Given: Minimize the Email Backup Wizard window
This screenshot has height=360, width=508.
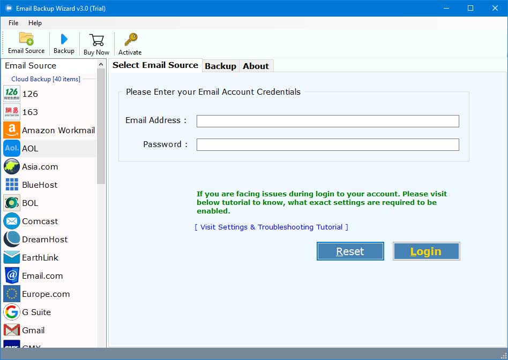Looking at the screenshot, I should 446,8.
